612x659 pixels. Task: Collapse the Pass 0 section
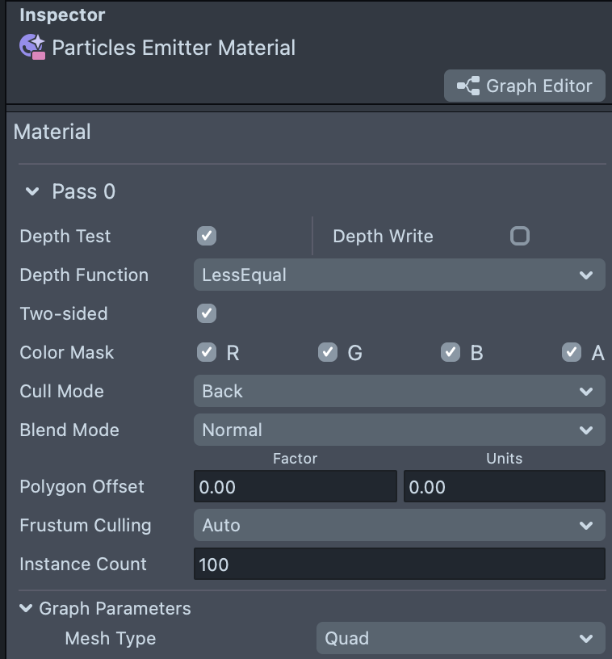pos(32,191)
